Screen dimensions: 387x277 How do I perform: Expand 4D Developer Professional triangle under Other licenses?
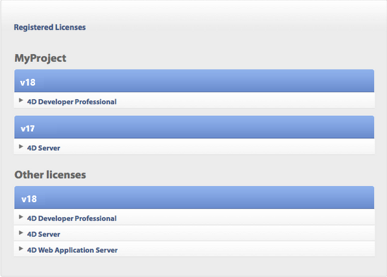coord(21,217)
